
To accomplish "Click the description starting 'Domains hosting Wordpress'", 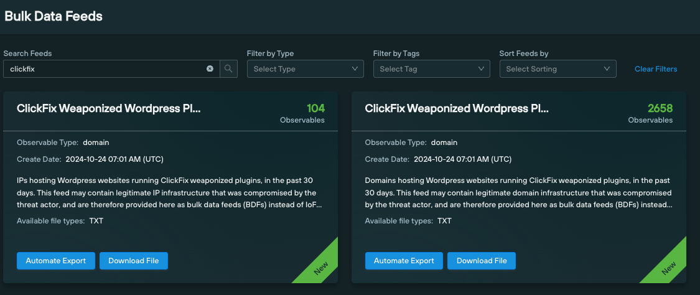I will pyautogui.click(x=519, y=193).
